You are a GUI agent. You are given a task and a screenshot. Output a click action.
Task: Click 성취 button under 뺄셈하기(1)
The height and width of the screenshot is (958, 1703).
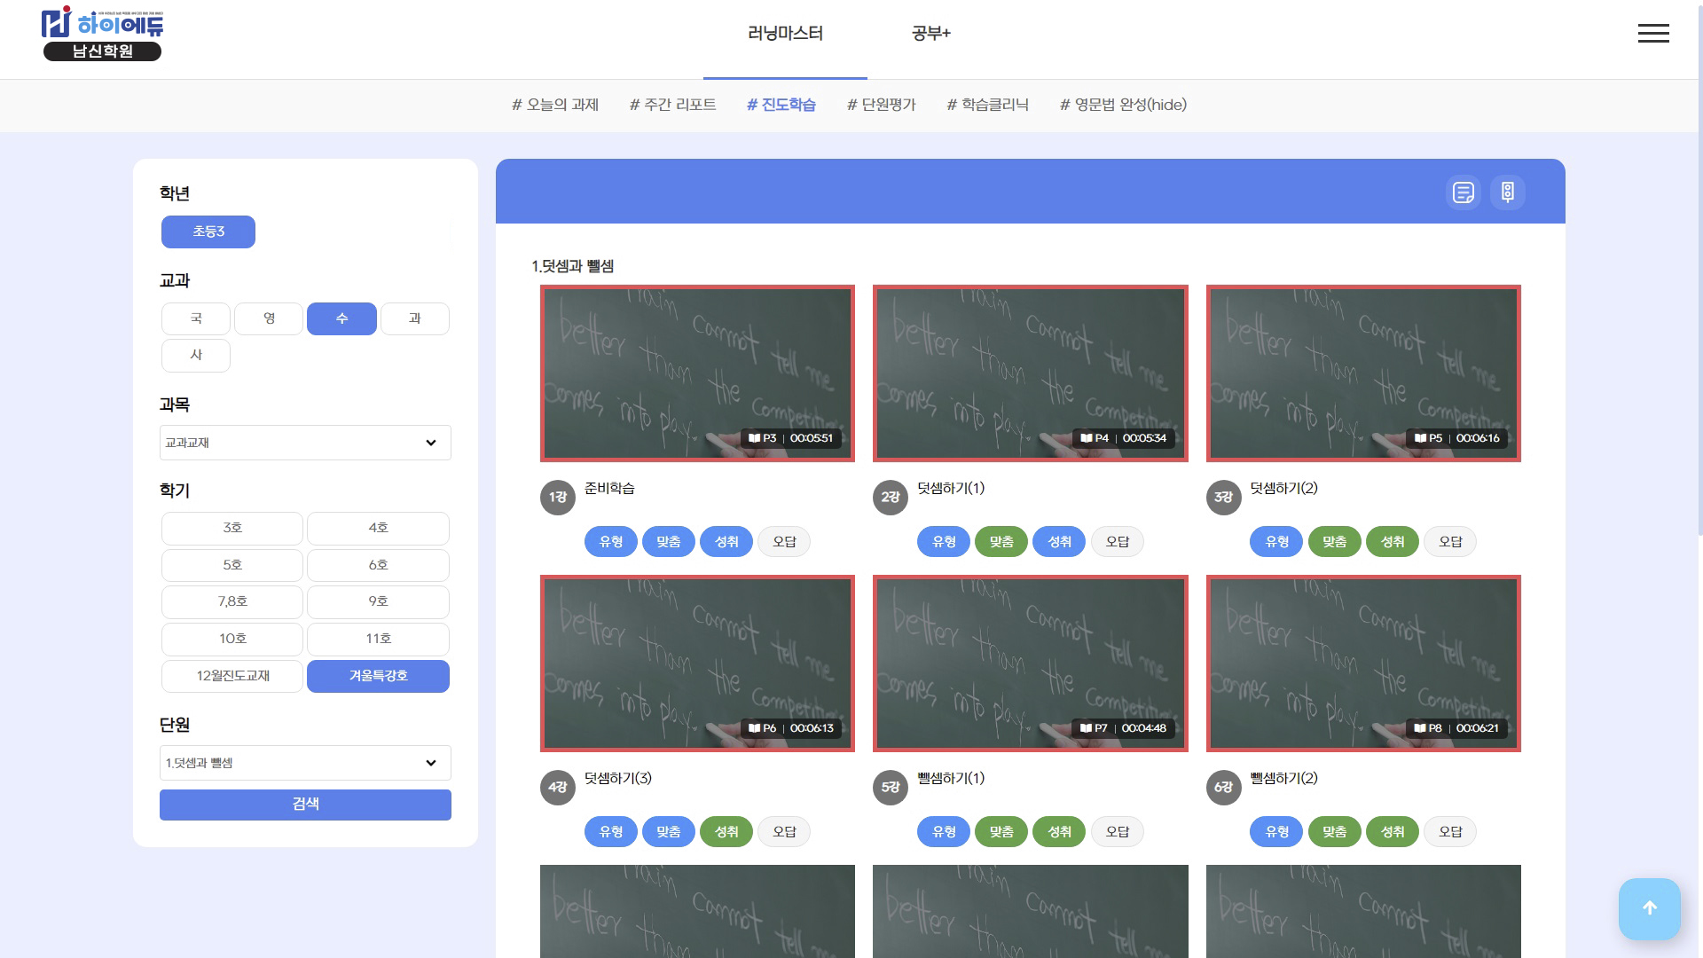(x=1060, y=832)
